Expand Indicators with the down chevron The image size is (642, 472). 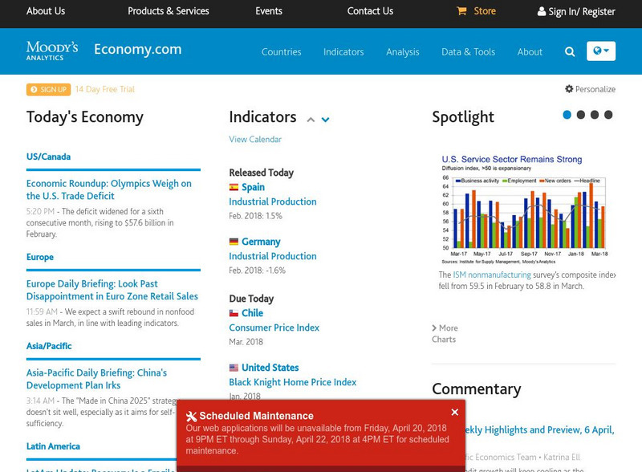click(x=325, y=120)
